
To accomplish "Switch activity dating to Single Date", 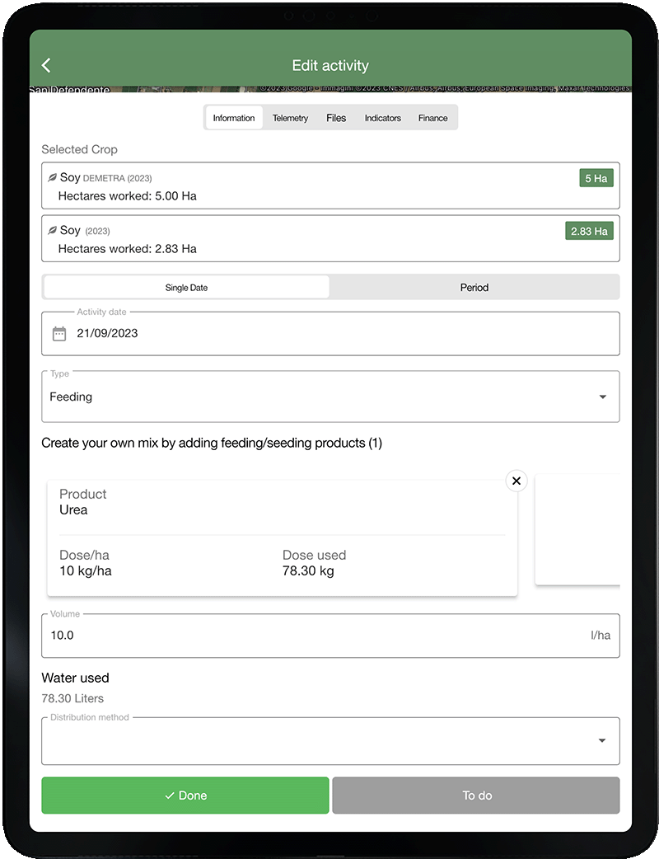I will tap(185, 287).
